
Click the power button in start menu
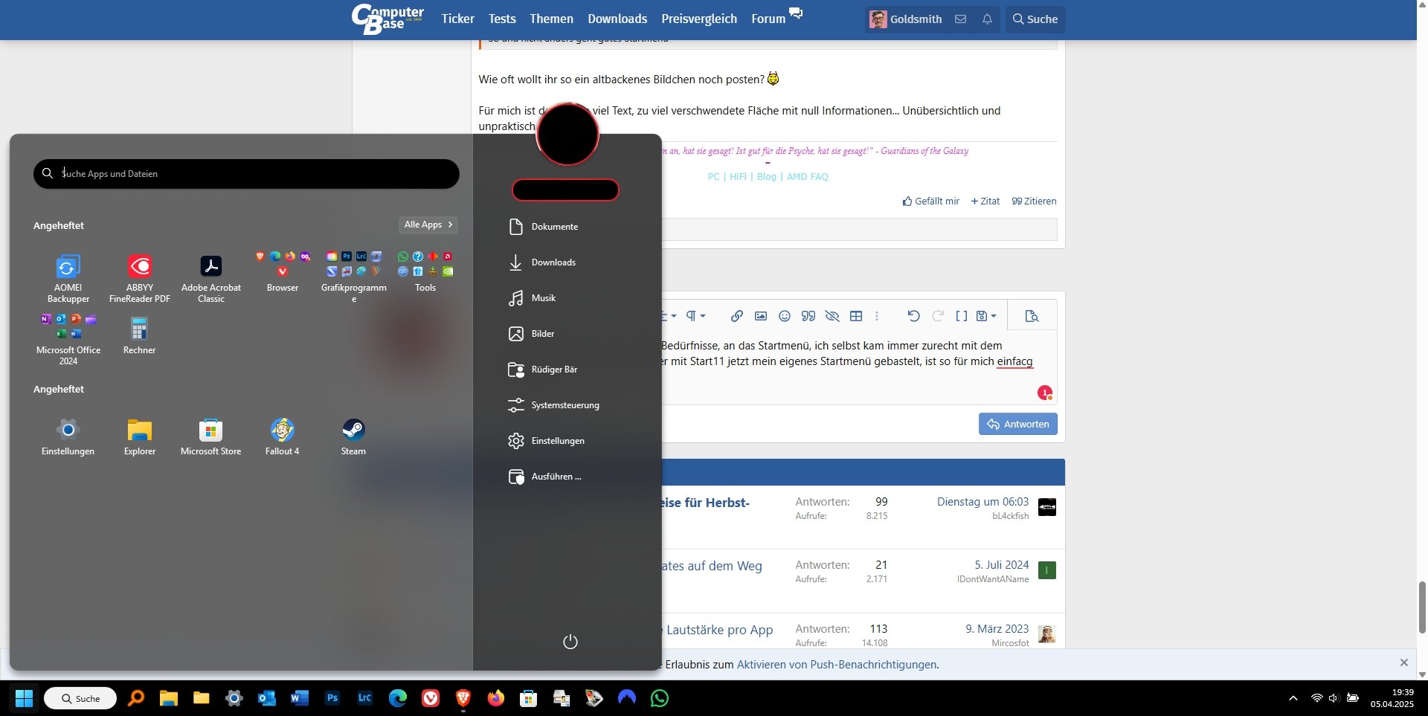coord(570,642)
